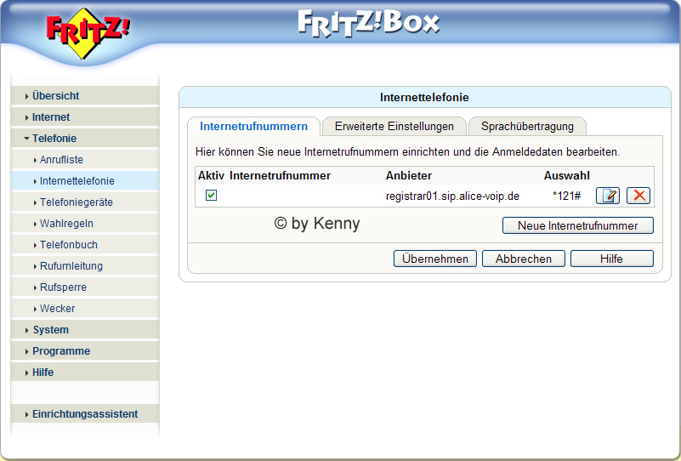The image size is (681, 461).
Task: Open the Sprachübertragung tab
Action: click(x=527, y=127)
